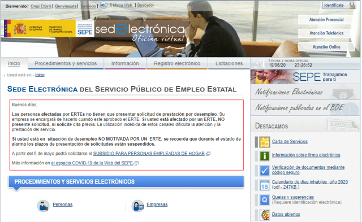Open the Carta de Servicios link
Screen dimensions: 362x222
pos(290,142)
